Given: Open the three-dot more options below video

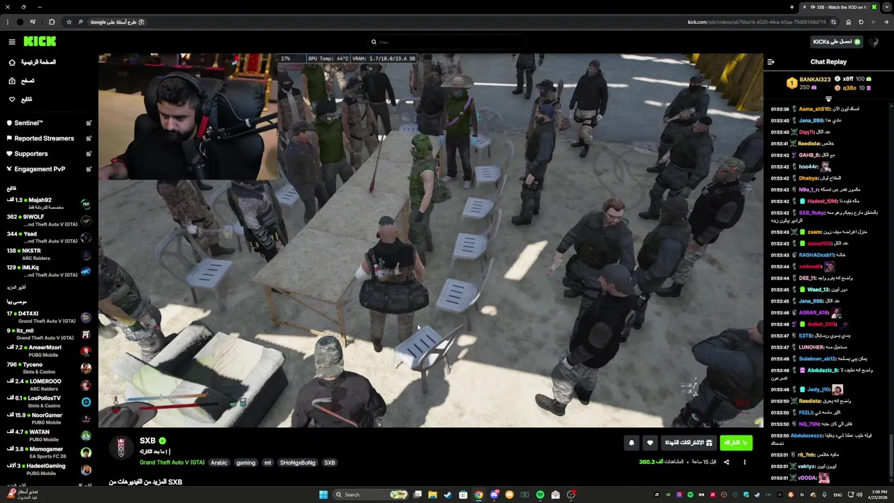Looking at the screenshot, I should click(x=745, y=462).
